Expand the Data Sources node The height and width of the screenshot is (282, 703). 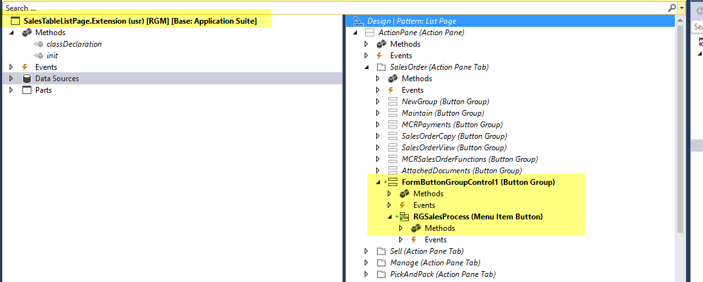click(12, 79)
